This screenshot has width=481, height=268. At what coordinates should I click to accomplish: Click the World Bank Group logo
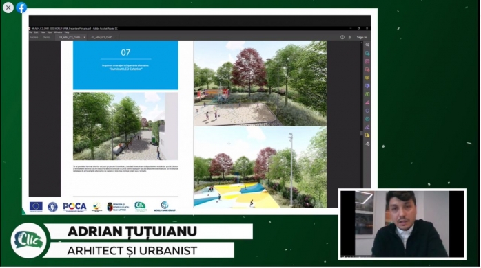tap(165, 207)
